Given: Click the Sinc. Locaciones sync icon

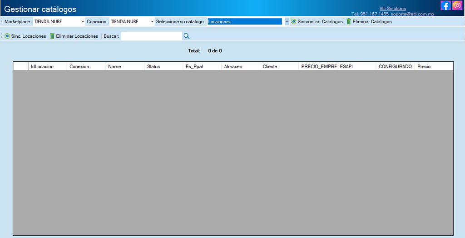Looking at the screenshot, I should (7, 36).
